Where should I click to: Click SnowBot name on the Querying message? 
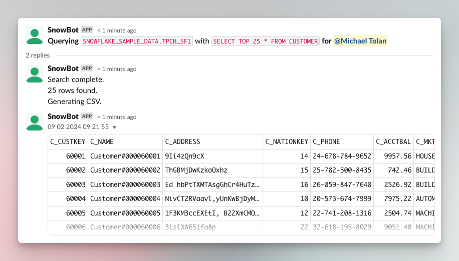(x=63, y=30)
